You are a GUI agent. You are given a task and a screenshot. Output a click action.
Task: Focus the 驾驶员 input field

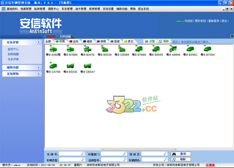coord(154,154)
